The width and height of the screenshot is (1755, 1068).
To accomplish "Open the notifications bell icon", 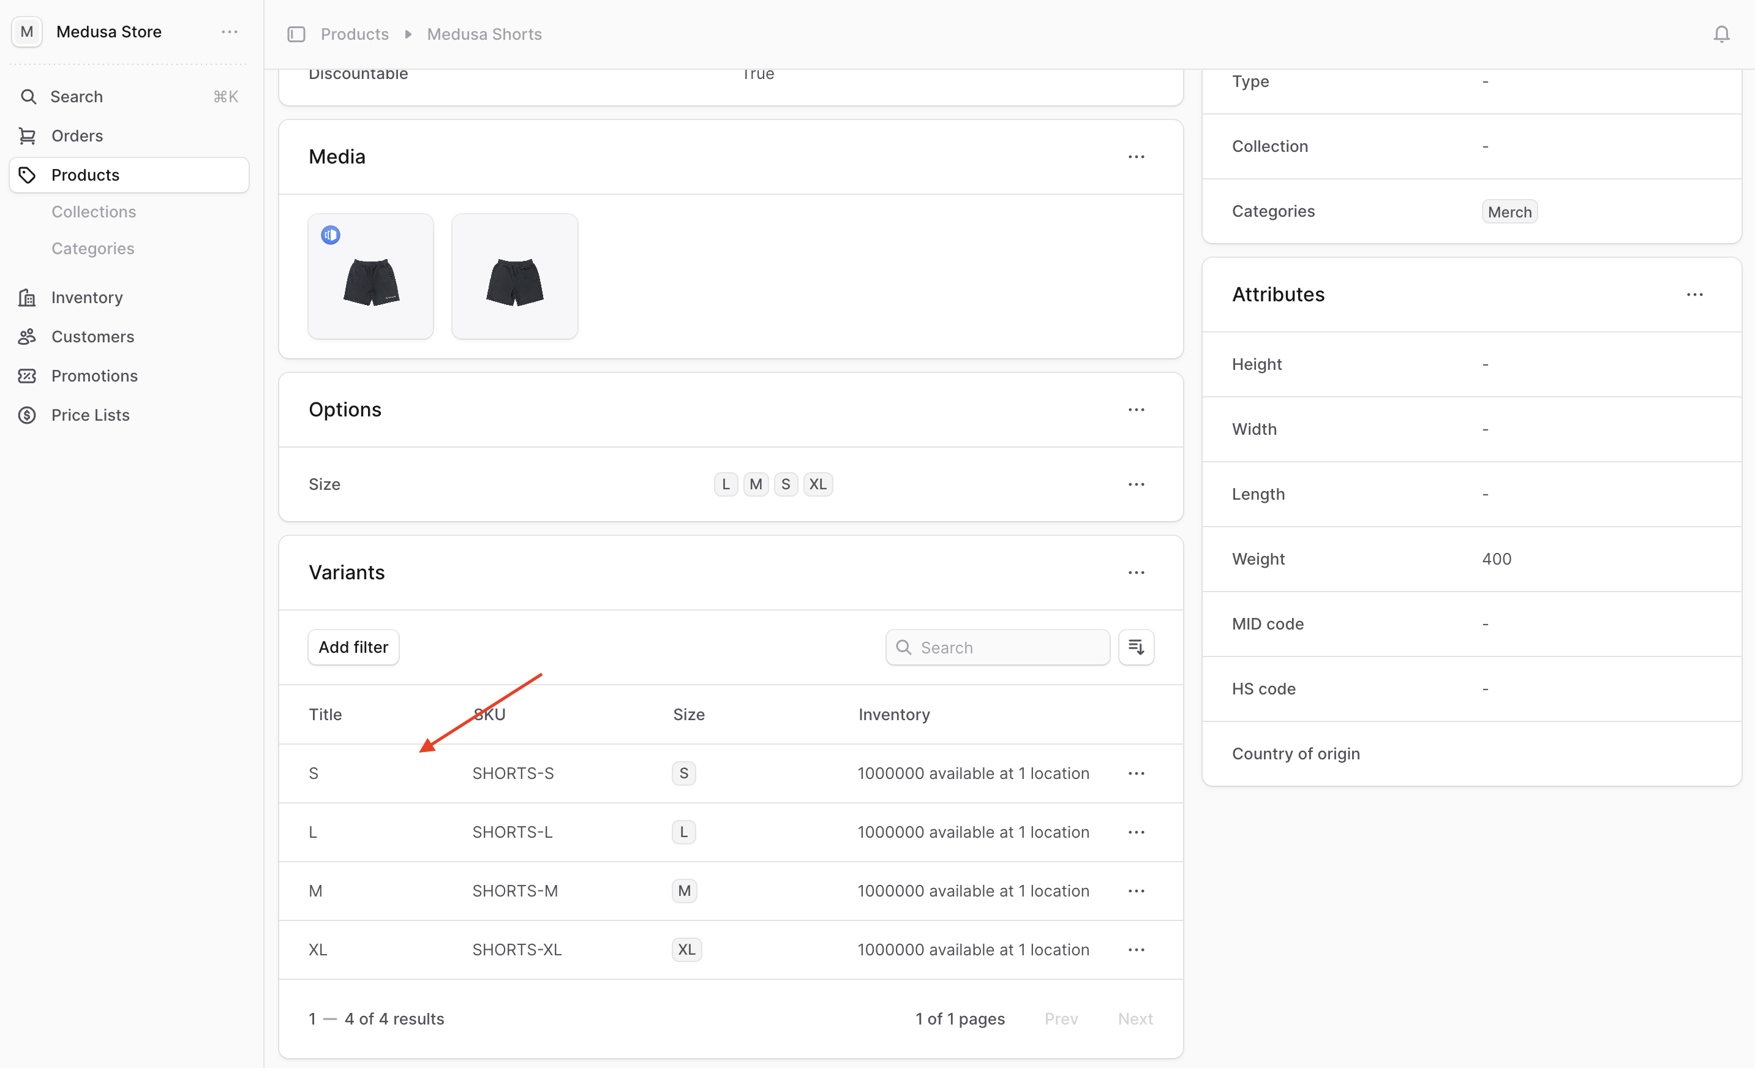I will coord(1722,34).
